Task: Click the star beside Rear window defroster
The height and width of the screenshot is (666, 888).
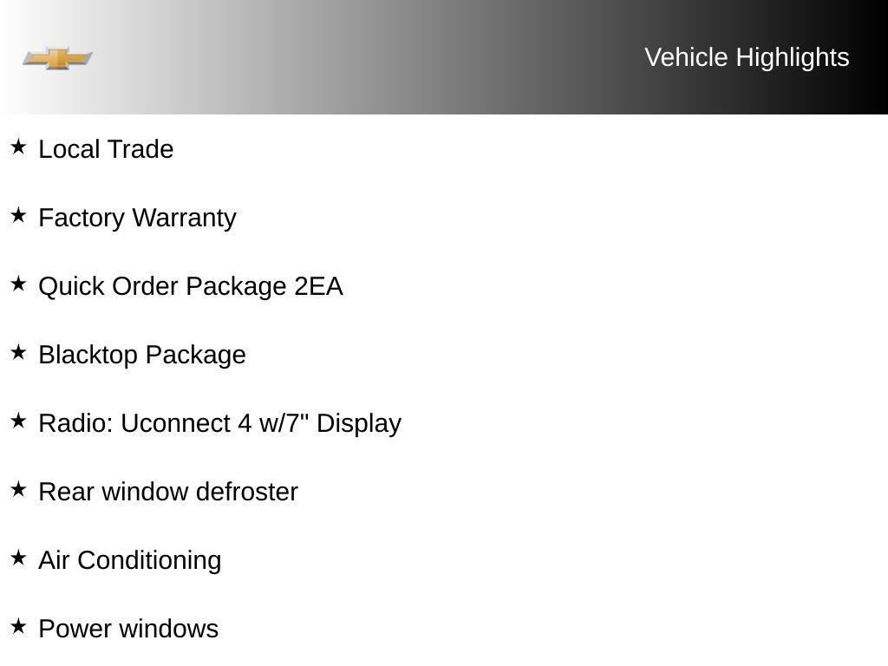Action: coord(18,489)
